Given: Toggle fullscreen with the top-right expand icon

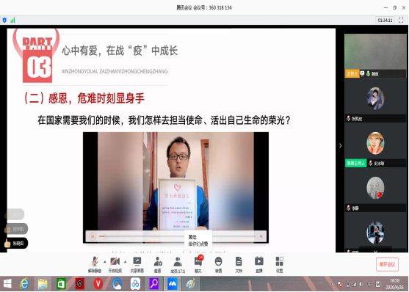Looking at the screenshot, I should [401, 20].
